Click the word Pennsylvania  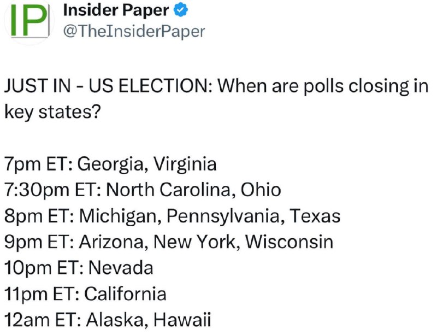225,216
